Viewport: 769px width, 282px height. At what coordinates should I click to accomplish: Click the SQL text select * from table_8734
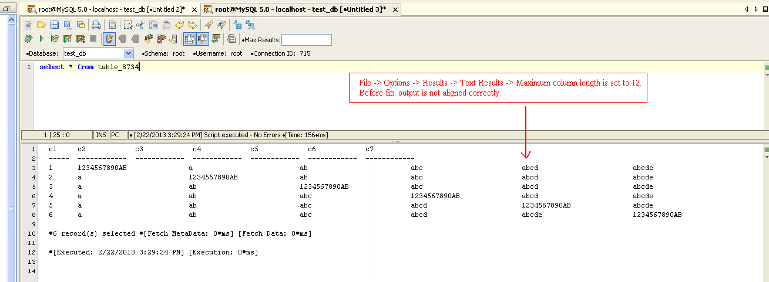click(x=89, y=67)
